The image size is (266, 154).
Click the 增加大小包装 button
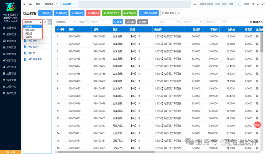click(149, 13)
